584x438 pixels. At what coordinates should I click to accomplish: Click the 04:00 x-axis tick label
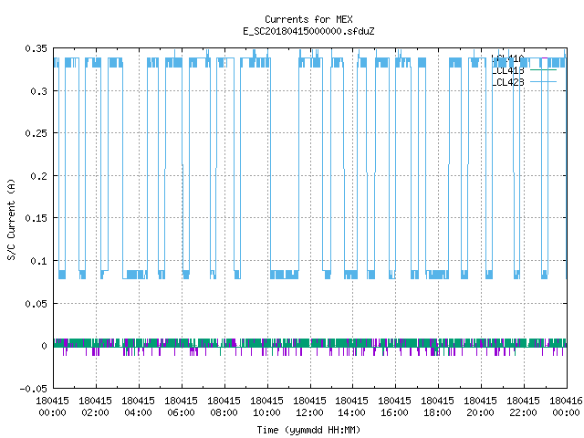click(138, 412)
